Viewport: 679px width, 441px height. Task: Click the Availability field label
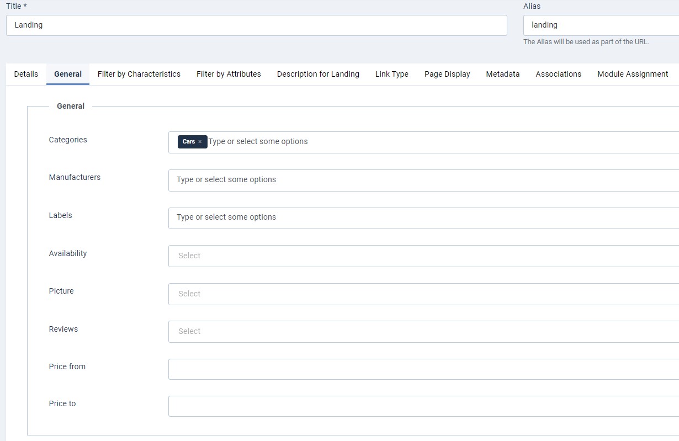[x=68, y=253]
